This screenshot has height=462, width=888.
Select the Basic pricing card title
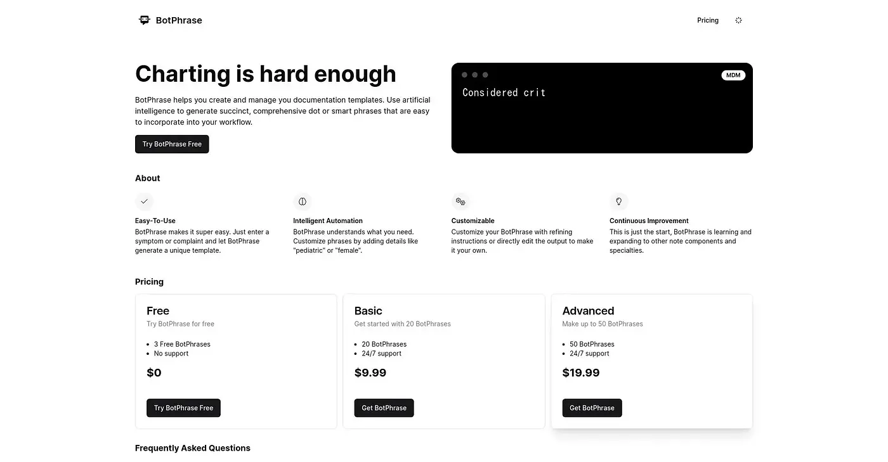[x=369, y=311]
